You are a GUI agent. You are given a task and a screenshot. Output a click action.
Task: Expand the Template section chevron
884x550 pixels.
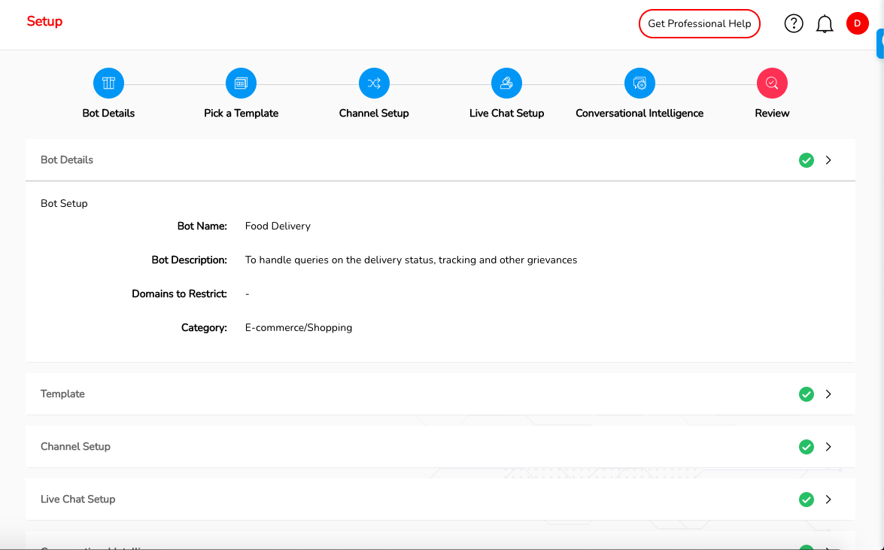point(828,394)
